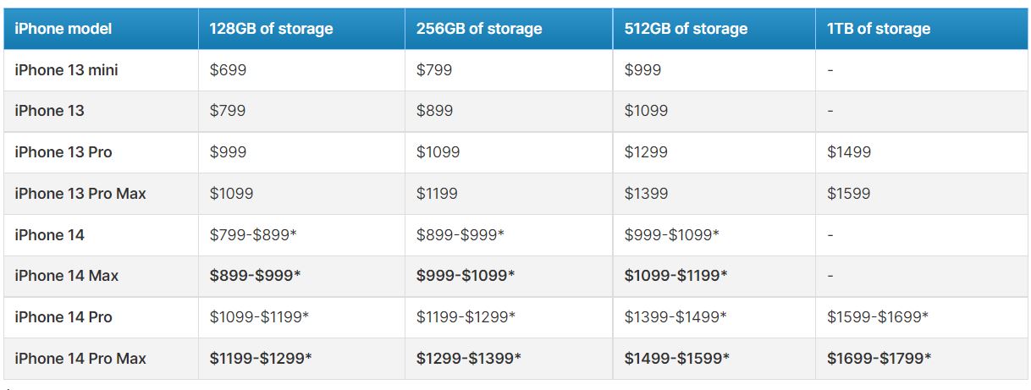1031x390 pixels.
Task: Click the $699 price cell
Action: [228, 70]
